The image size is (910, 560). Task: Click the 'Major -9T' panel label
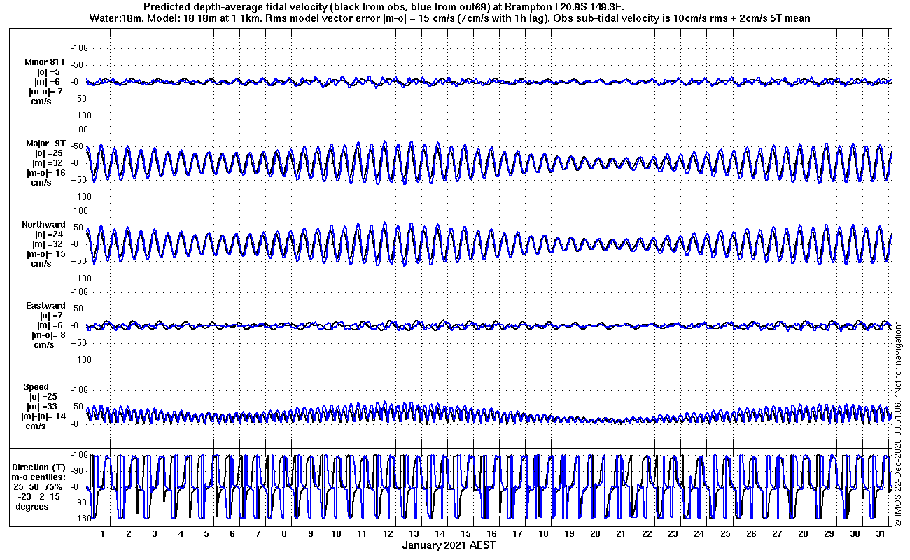point(47,143)
